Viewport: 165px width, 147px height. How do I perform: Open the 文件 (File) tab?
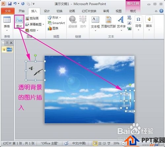(8, 11)
